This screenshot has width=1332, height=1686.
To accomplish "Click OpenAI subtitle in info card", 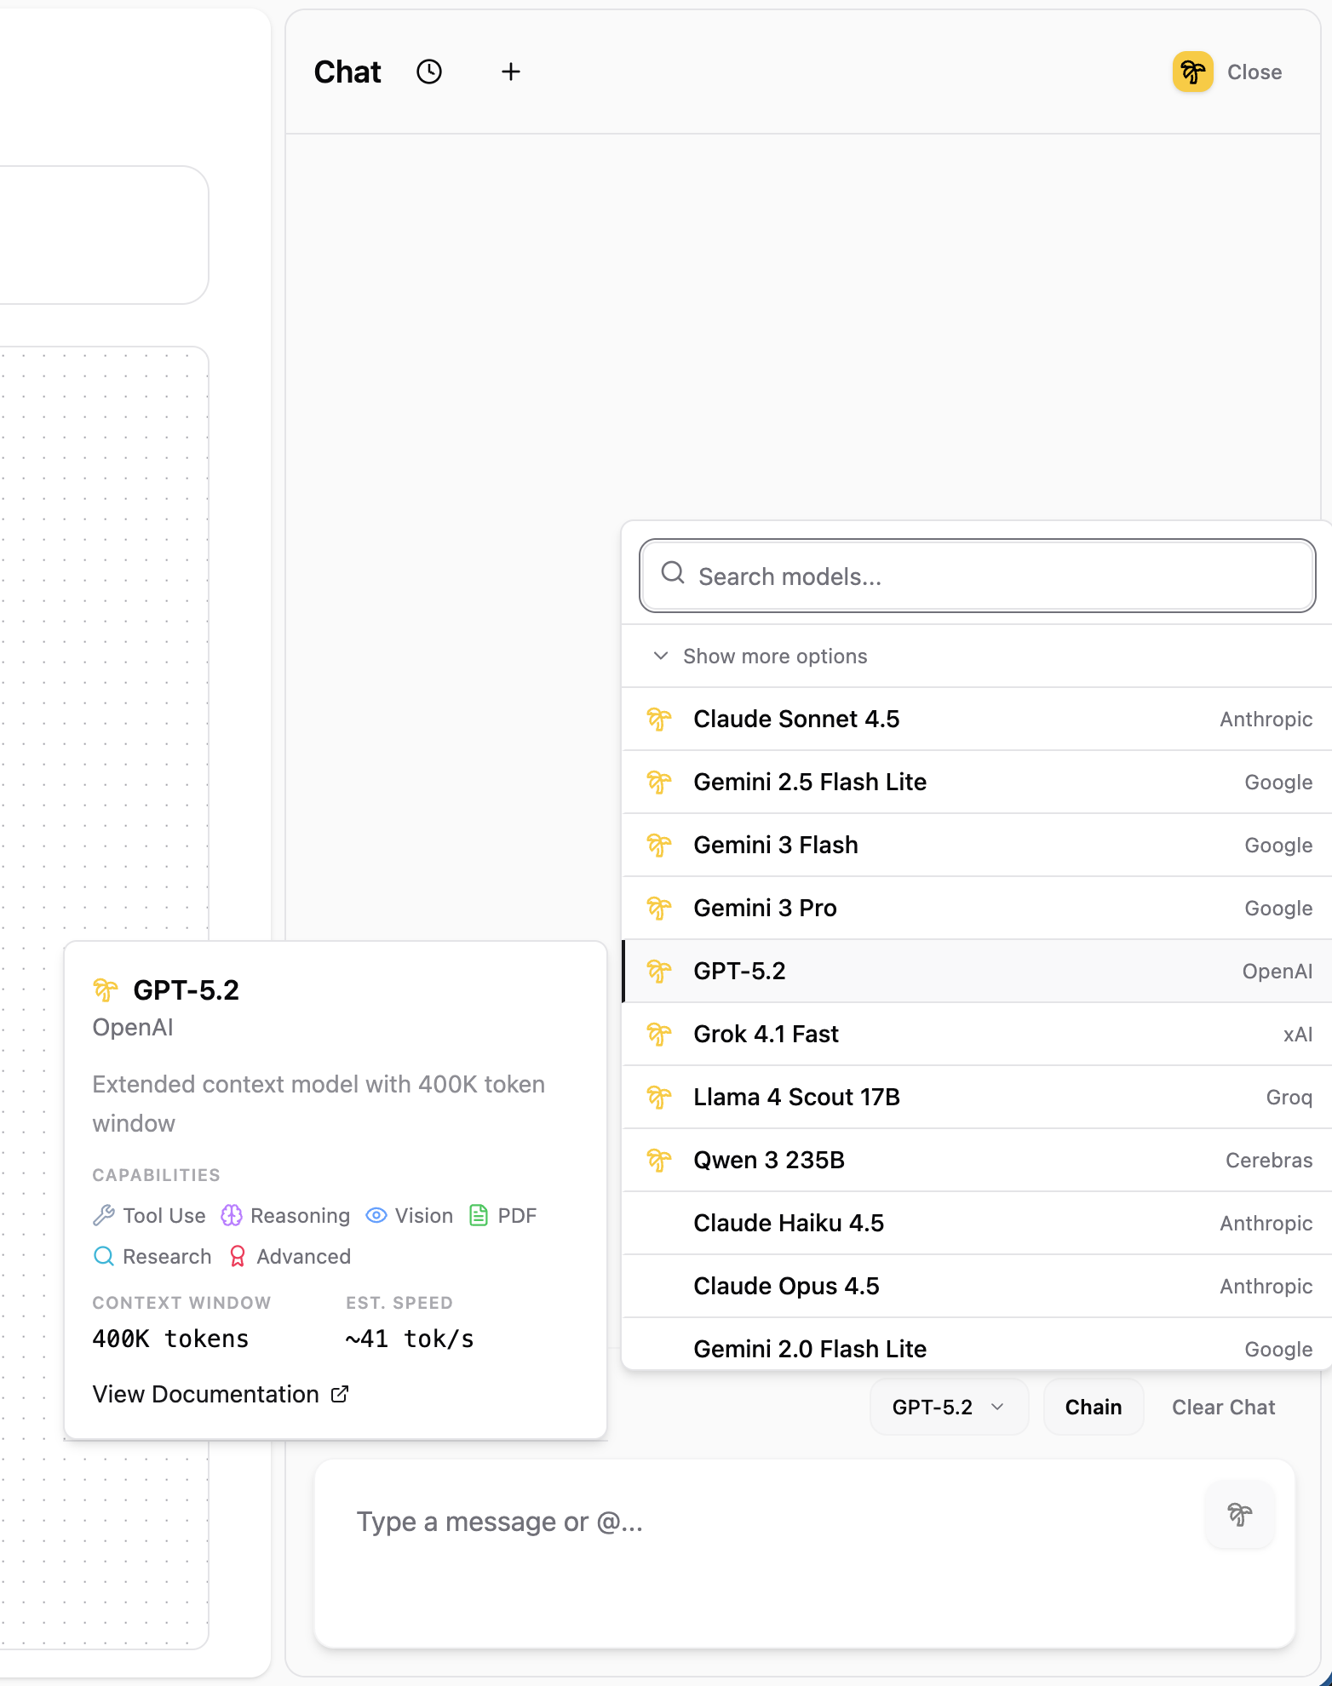I will coord(133,1028).
